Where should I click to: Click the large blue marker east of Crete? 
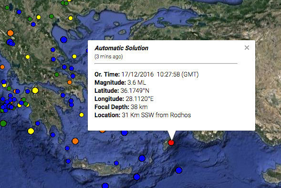coord(142,158)
